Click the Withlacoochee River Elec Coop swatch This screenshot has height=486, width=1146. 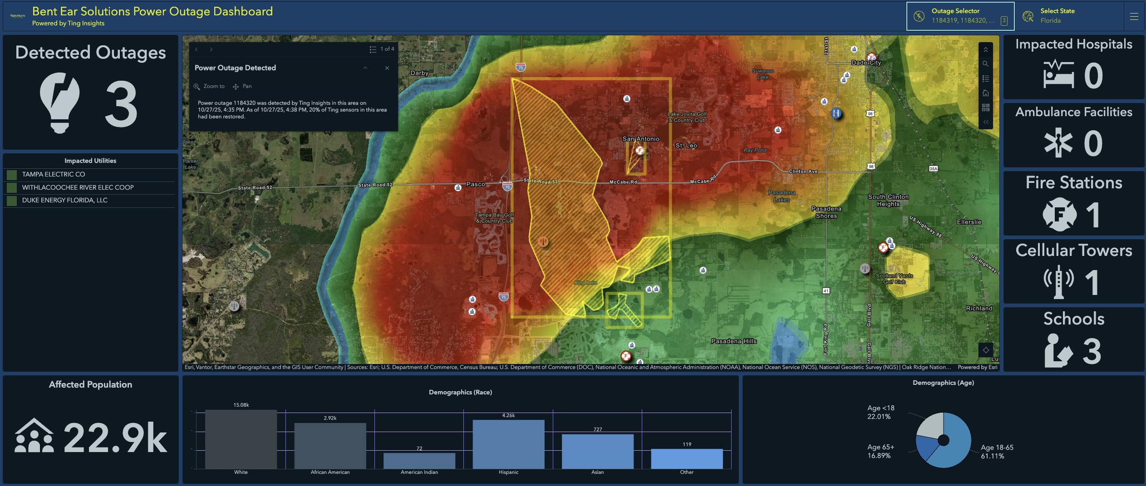pos(12,188)
